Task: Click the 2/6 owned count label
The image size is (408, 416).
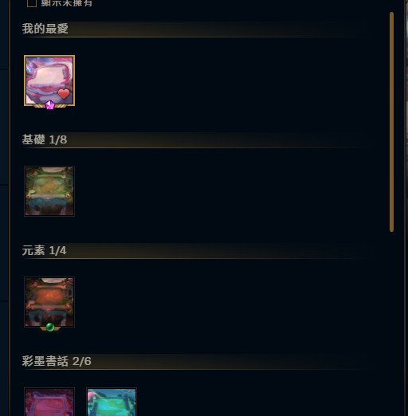Action: pyautogui.click(x=82, y=362)
